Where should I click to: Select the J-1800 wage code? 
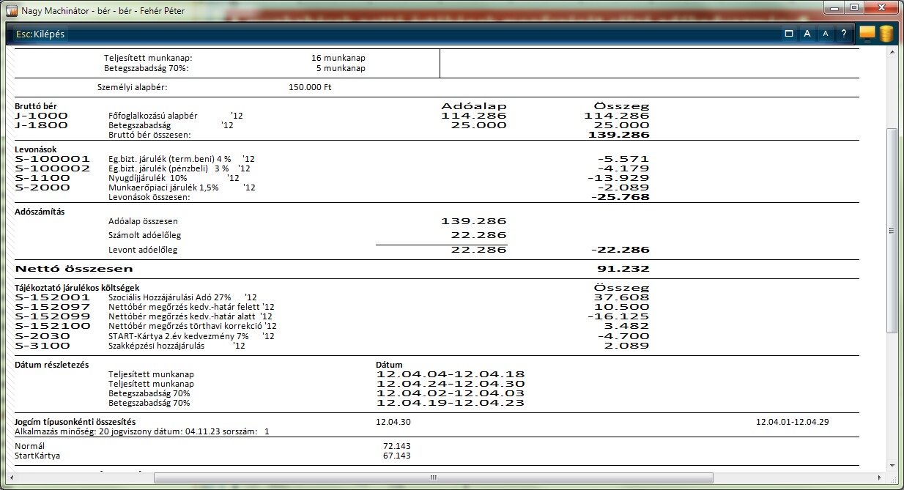tap(42, 125)
